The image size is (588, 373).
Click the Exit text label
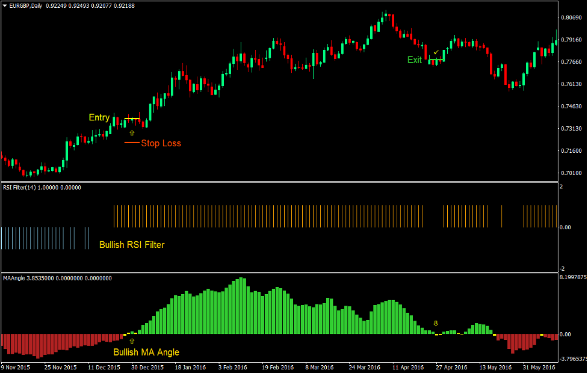click(415, 60)
